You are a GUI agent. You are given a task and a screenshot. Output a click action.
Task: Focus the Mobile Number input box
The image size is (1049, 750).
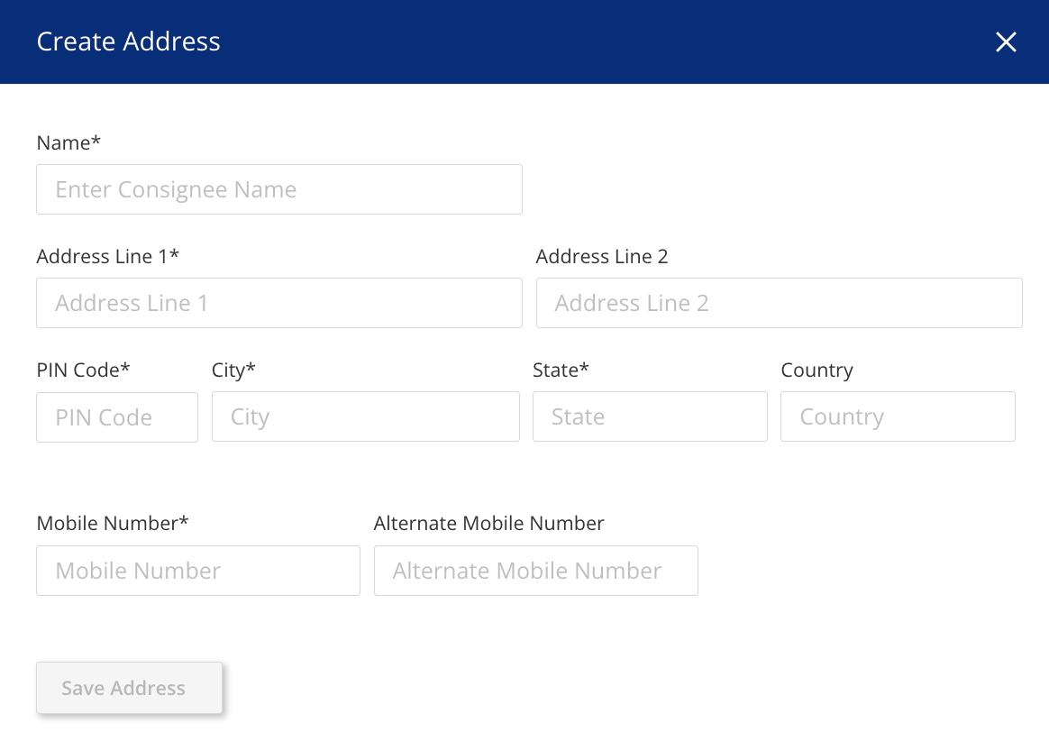click(x=198, y=571)
